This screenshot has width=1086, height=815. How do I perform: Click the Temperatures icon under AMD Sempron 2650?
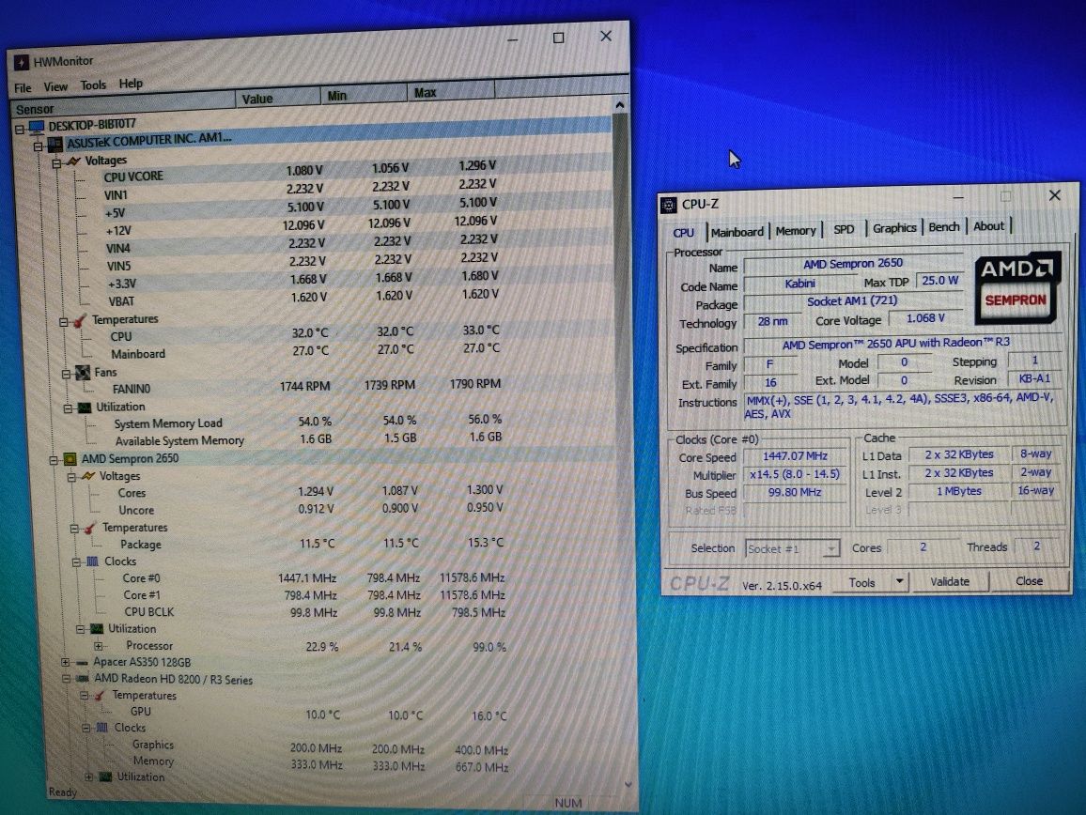(89, 529)
